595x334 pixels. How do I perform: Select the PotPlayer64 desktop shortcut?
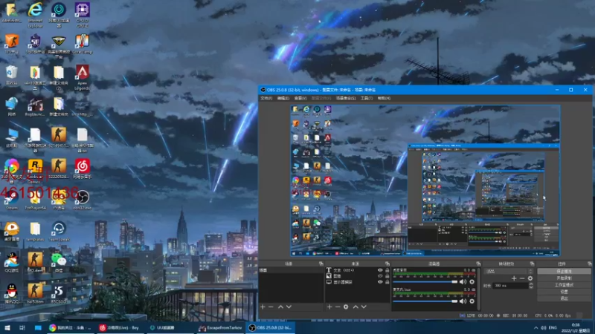click(35, 200)
